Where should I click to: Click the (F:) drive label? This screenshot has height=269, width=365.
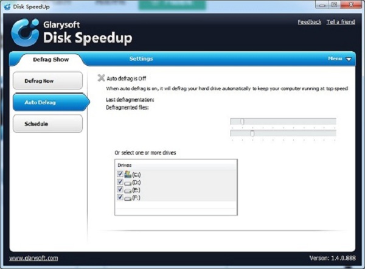coord(136,198)
